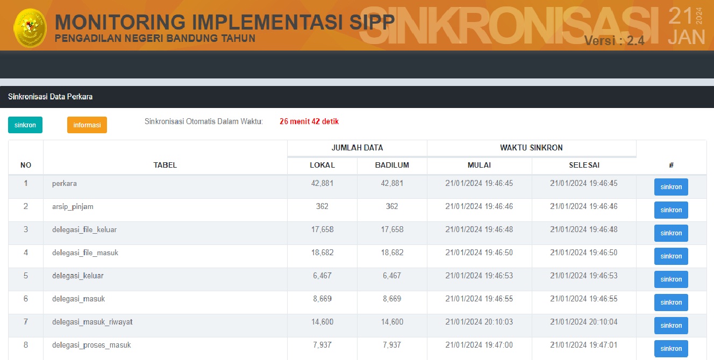Click the NO column header
The image size is (714, 360).
click(x=26, y=165)
